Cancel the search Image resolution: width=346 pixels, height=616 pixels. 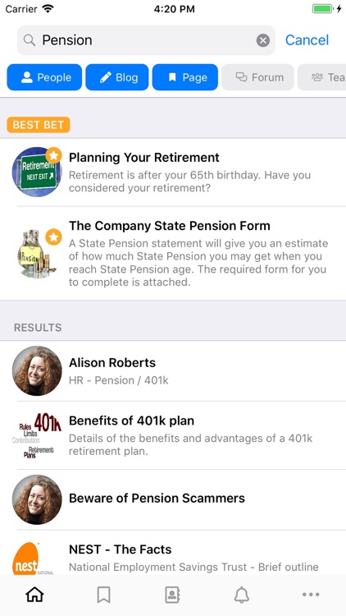[307, 40]
